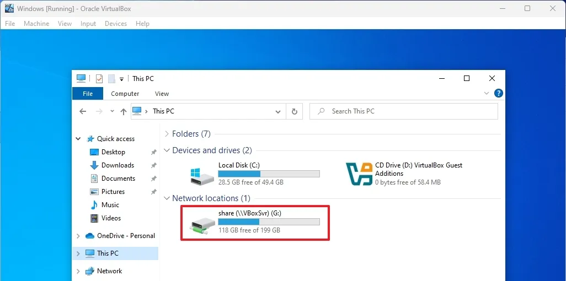This screenshot has height=281, width=566.
Task: Open Explorer Help question mark icon
Action: [x=498, y=94]
